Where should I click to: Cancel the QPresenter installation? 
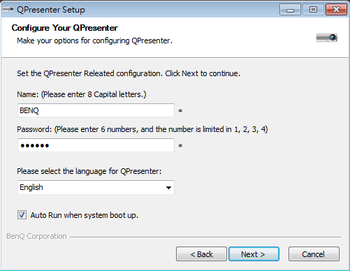click(x=314, y=254)
